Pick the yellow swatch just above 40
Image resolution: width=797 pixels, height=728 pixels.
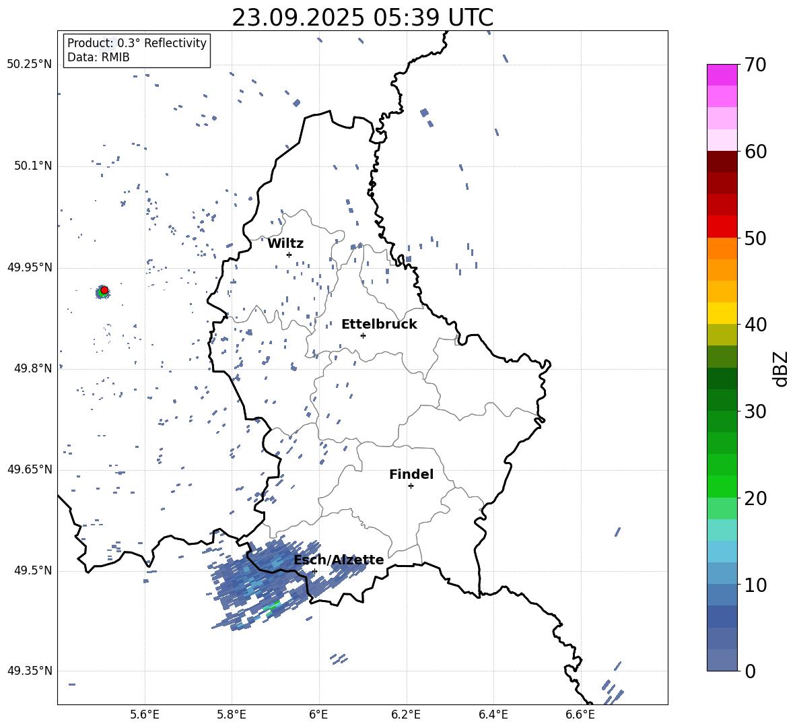[722, 313]
